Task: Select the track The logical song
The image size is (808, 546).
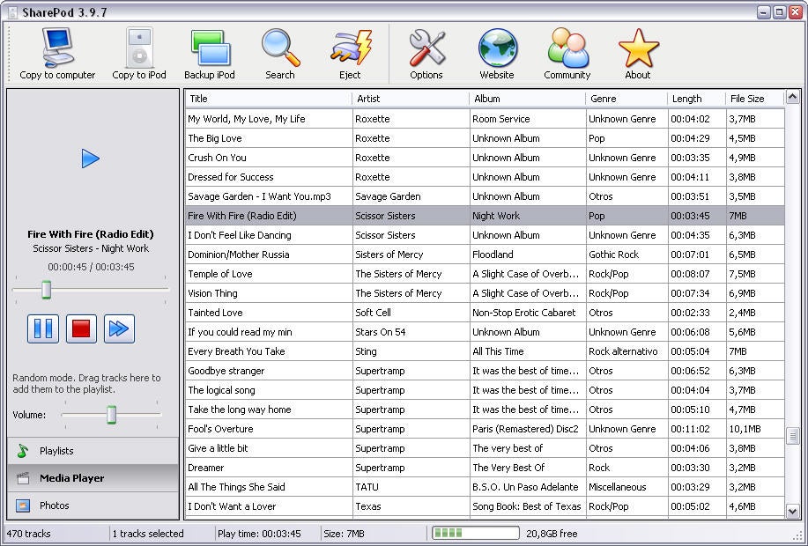Action: tap(485, 390)
